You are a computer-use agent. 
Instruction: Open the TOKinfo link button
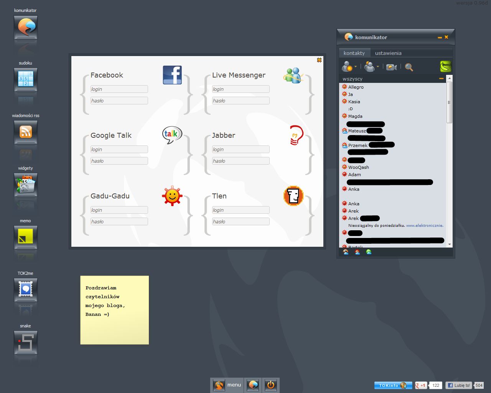pos(393,385)
